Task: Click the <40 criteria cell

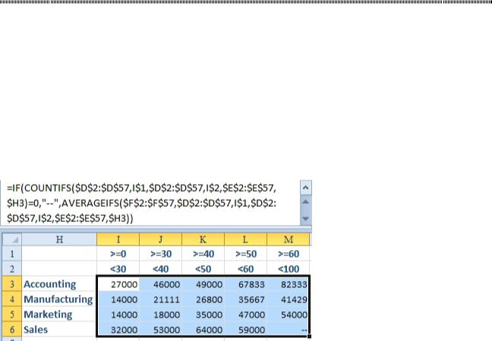Action: pos(161,269)
